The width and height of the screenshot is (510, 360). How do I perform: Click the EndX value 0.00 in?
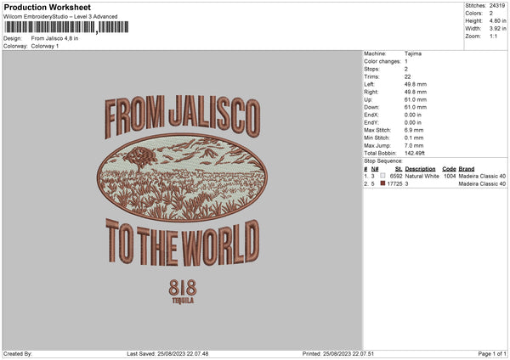413,115
